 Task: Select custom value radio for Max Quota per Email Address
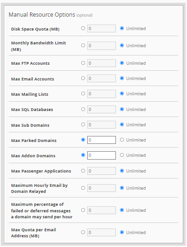click(83, 232)
